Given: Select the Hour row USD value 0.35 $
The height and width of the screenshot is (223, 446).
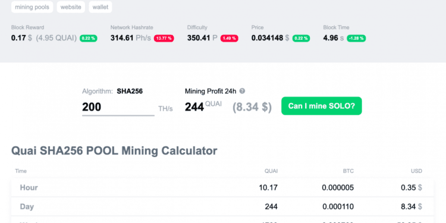Looking at the screenshot, I should pos(412,187).
